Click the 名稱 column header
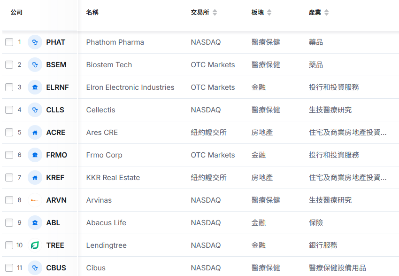Screen dimensions: 399x276 [92, 12]
